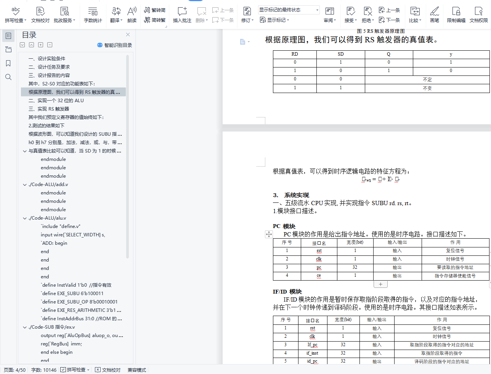
Task: Open the chapter navigation sidebar icon
Action: 8,50
